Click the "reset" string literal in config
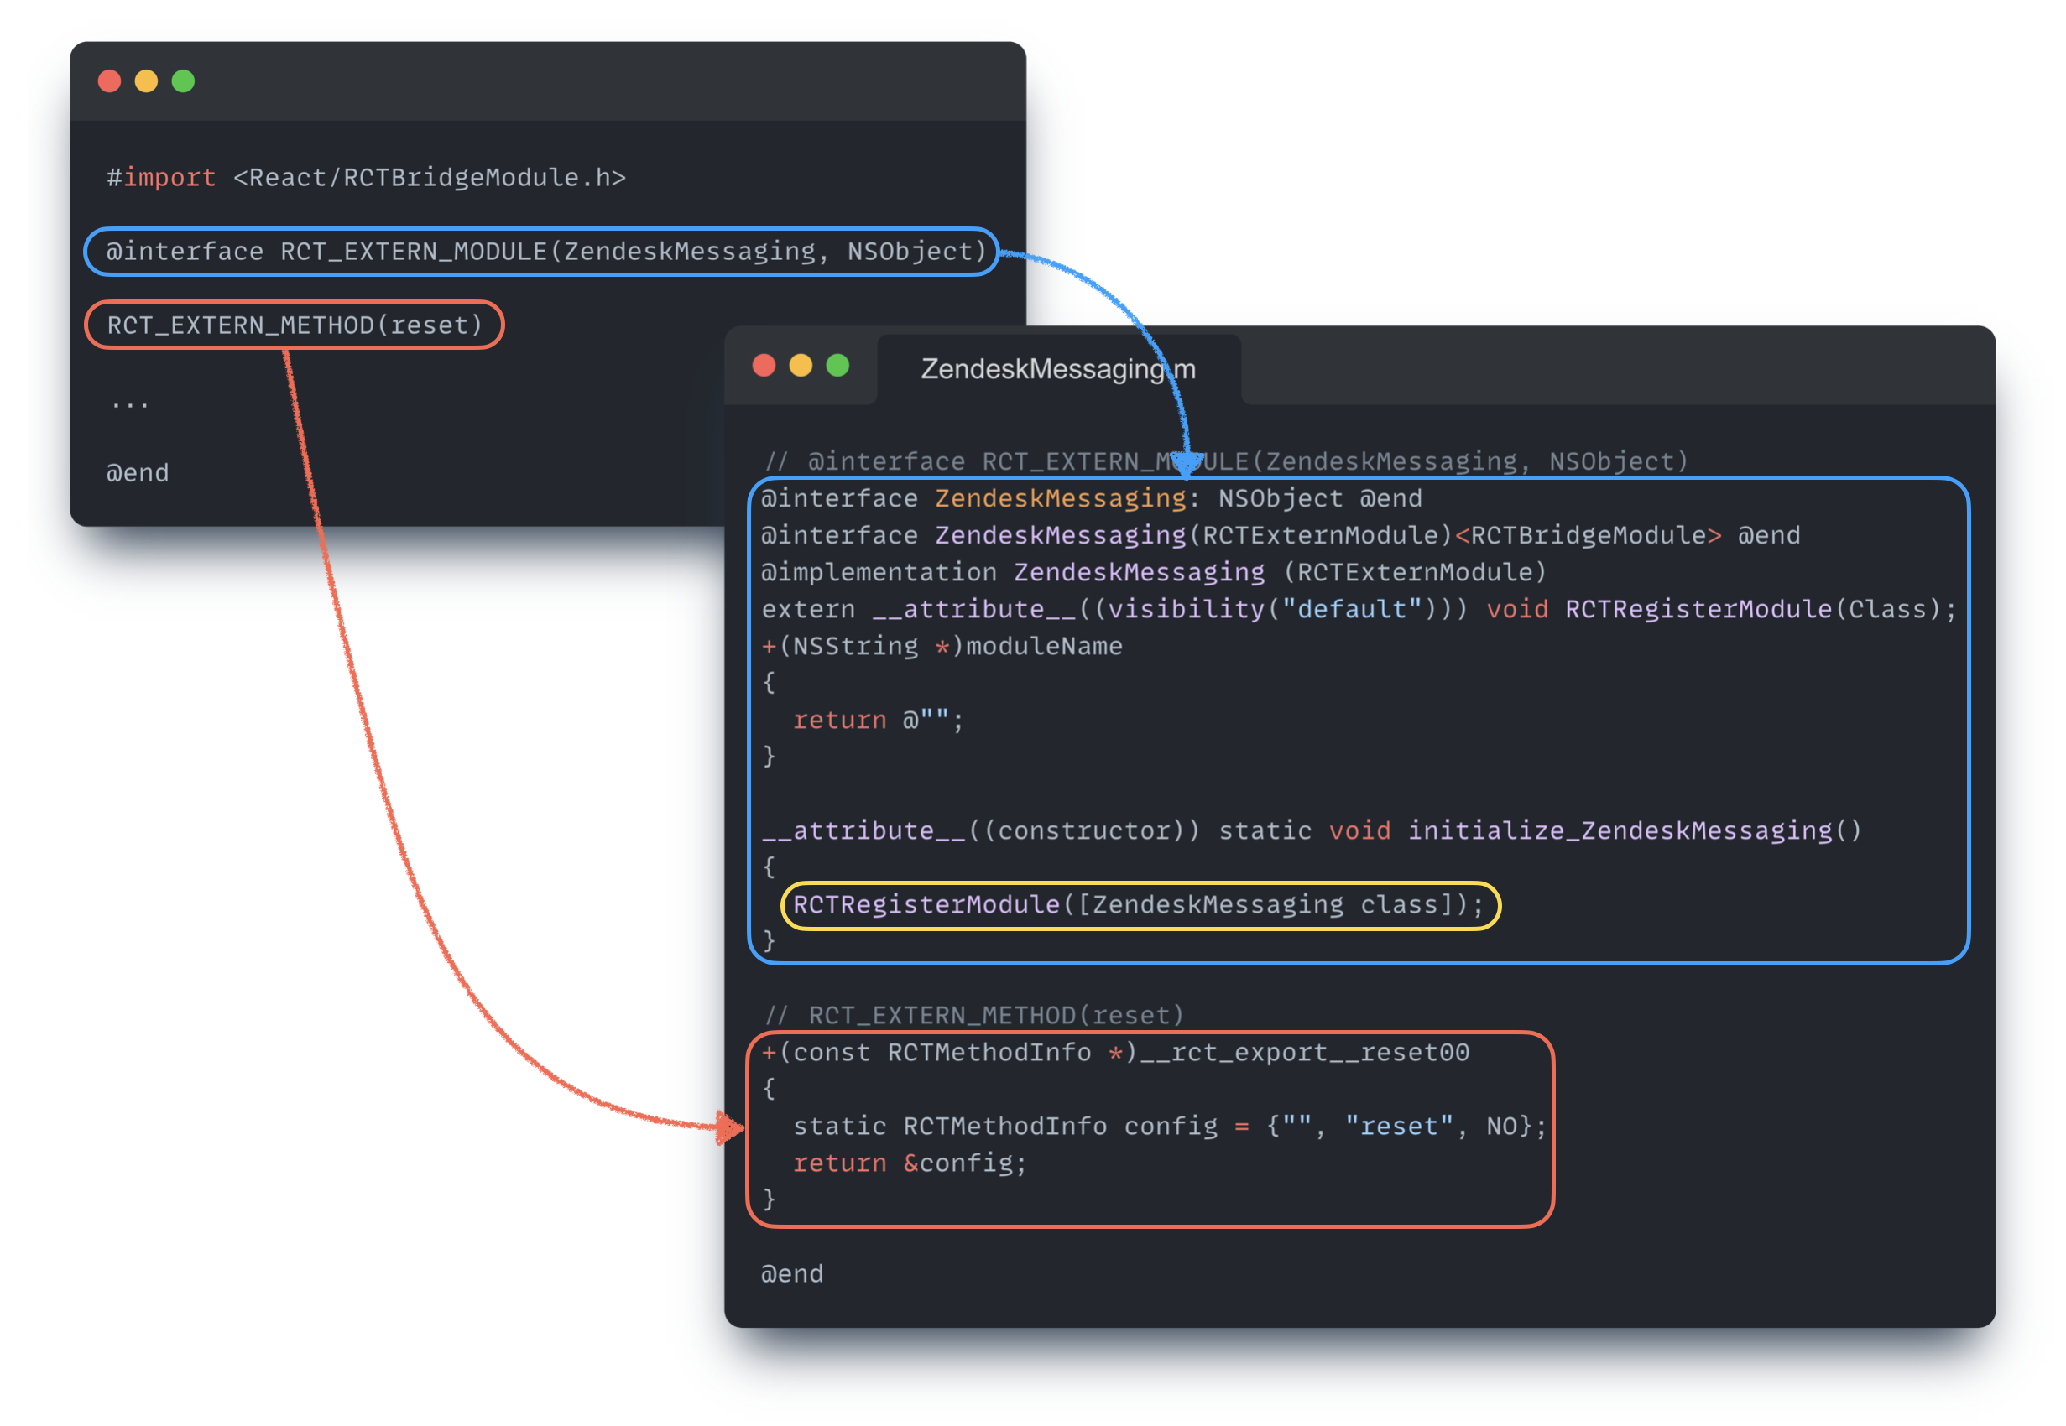This screenshot has width=2066, height=1426. (x=1400, y=1127)
